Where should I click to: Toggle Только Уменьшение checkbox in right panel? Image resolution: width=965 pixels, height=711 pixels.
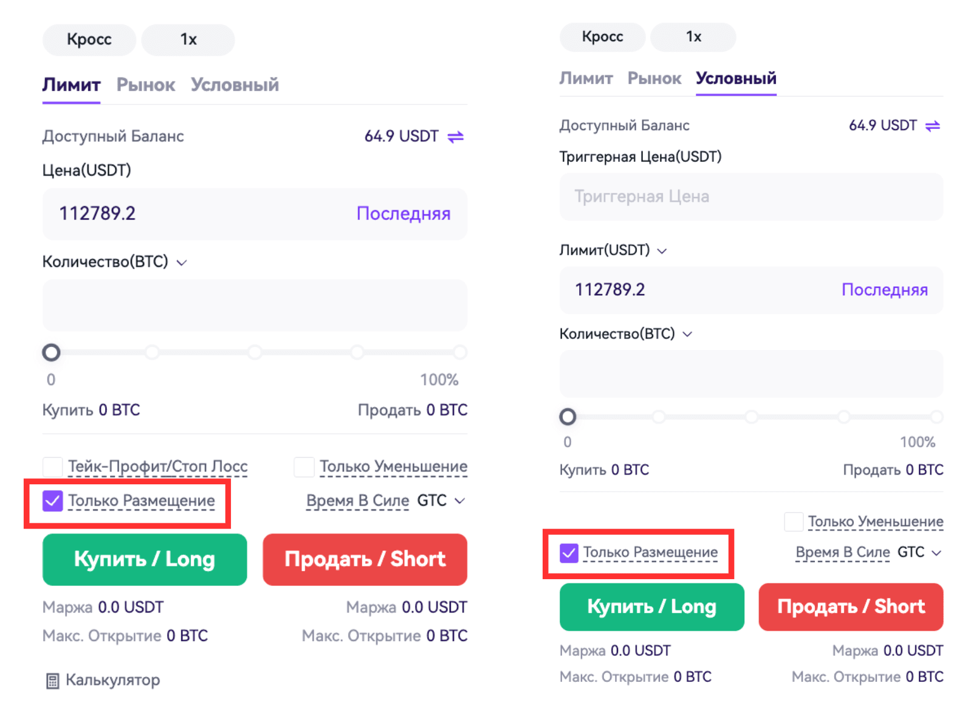[794, 521]
